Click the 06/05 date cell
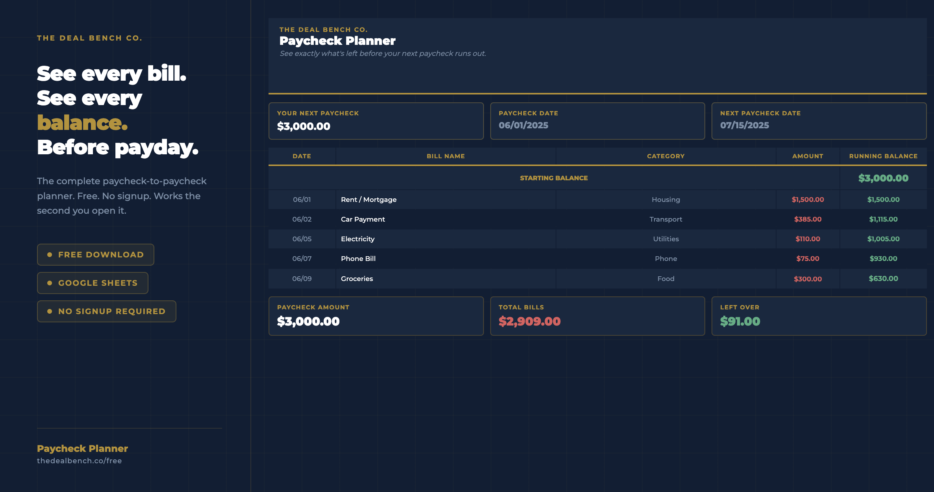The height and width of the screenshot is (492, 934). click(302, 239)
